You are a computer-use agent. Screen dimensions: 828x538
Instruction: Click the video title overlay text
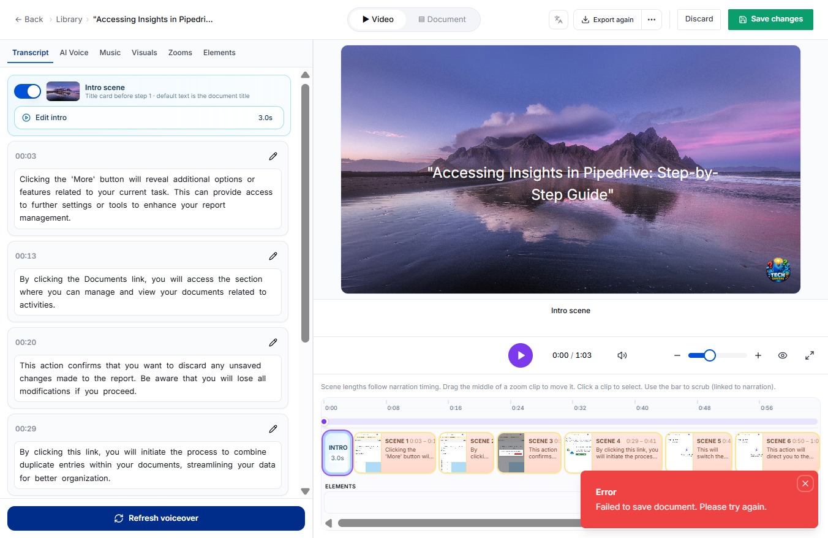click(x=572, y=183)
